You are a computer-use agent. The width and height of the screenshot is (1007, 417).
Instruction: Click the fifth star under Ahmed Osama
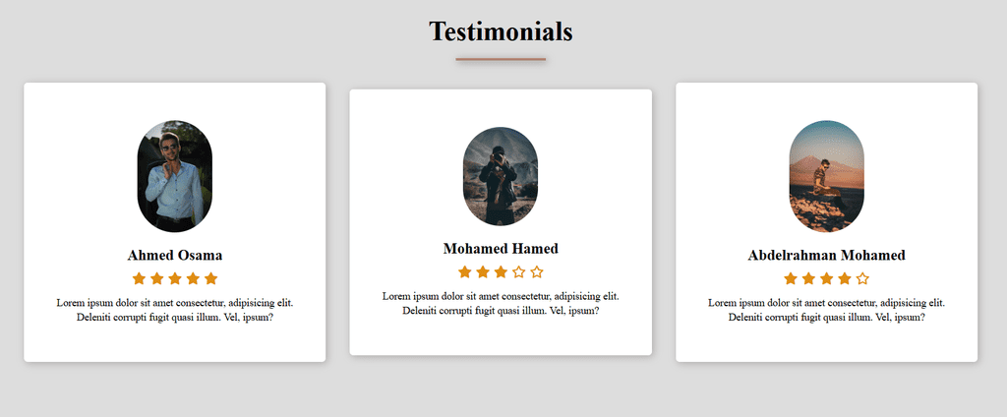210,278
